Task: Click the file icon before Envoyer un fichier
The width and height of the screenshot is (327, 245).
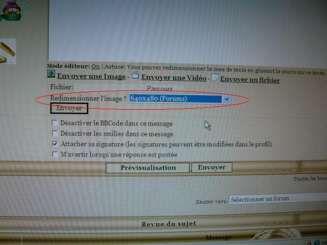Action: pos(215,78)
